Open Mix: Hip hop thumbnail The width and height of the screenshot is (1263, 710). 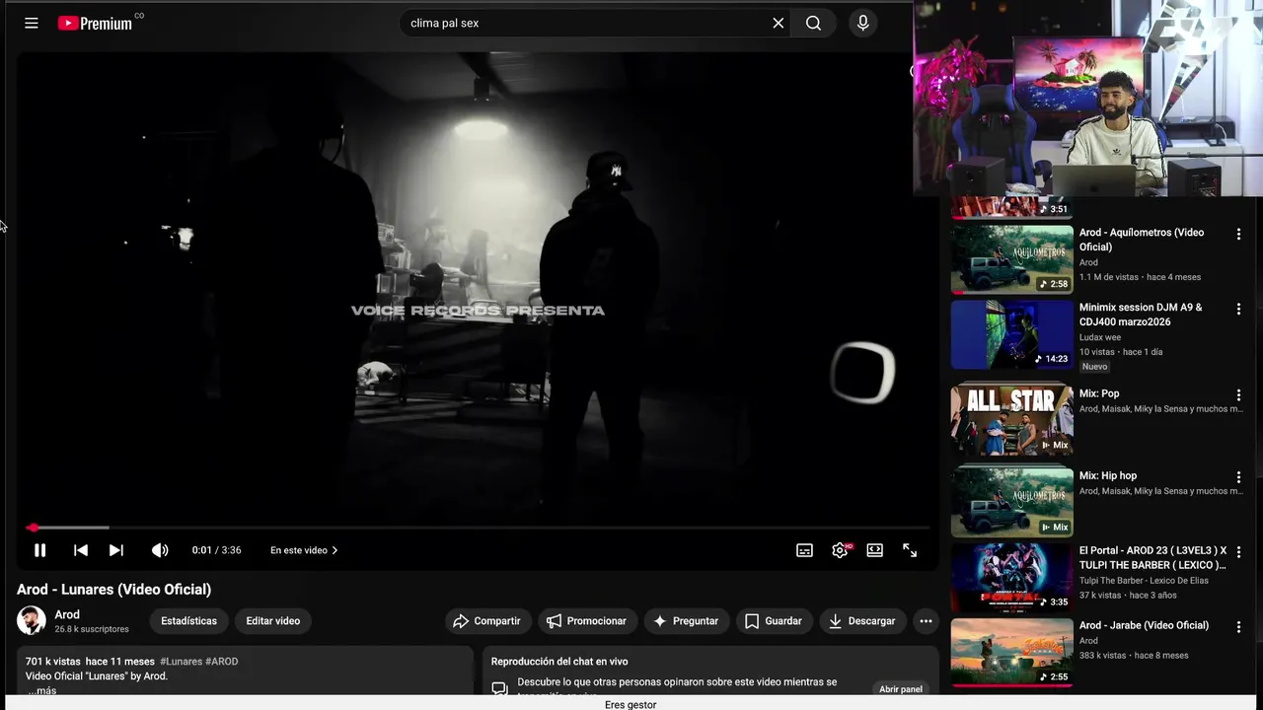point(1011,502)
